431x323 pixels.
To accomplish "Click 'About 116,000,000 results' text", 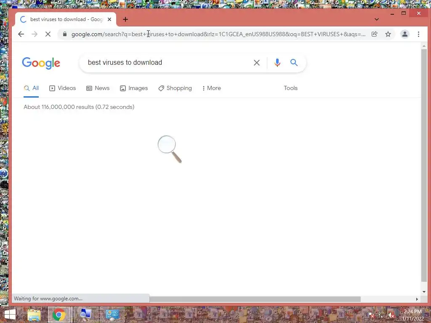I will [59, 107].
